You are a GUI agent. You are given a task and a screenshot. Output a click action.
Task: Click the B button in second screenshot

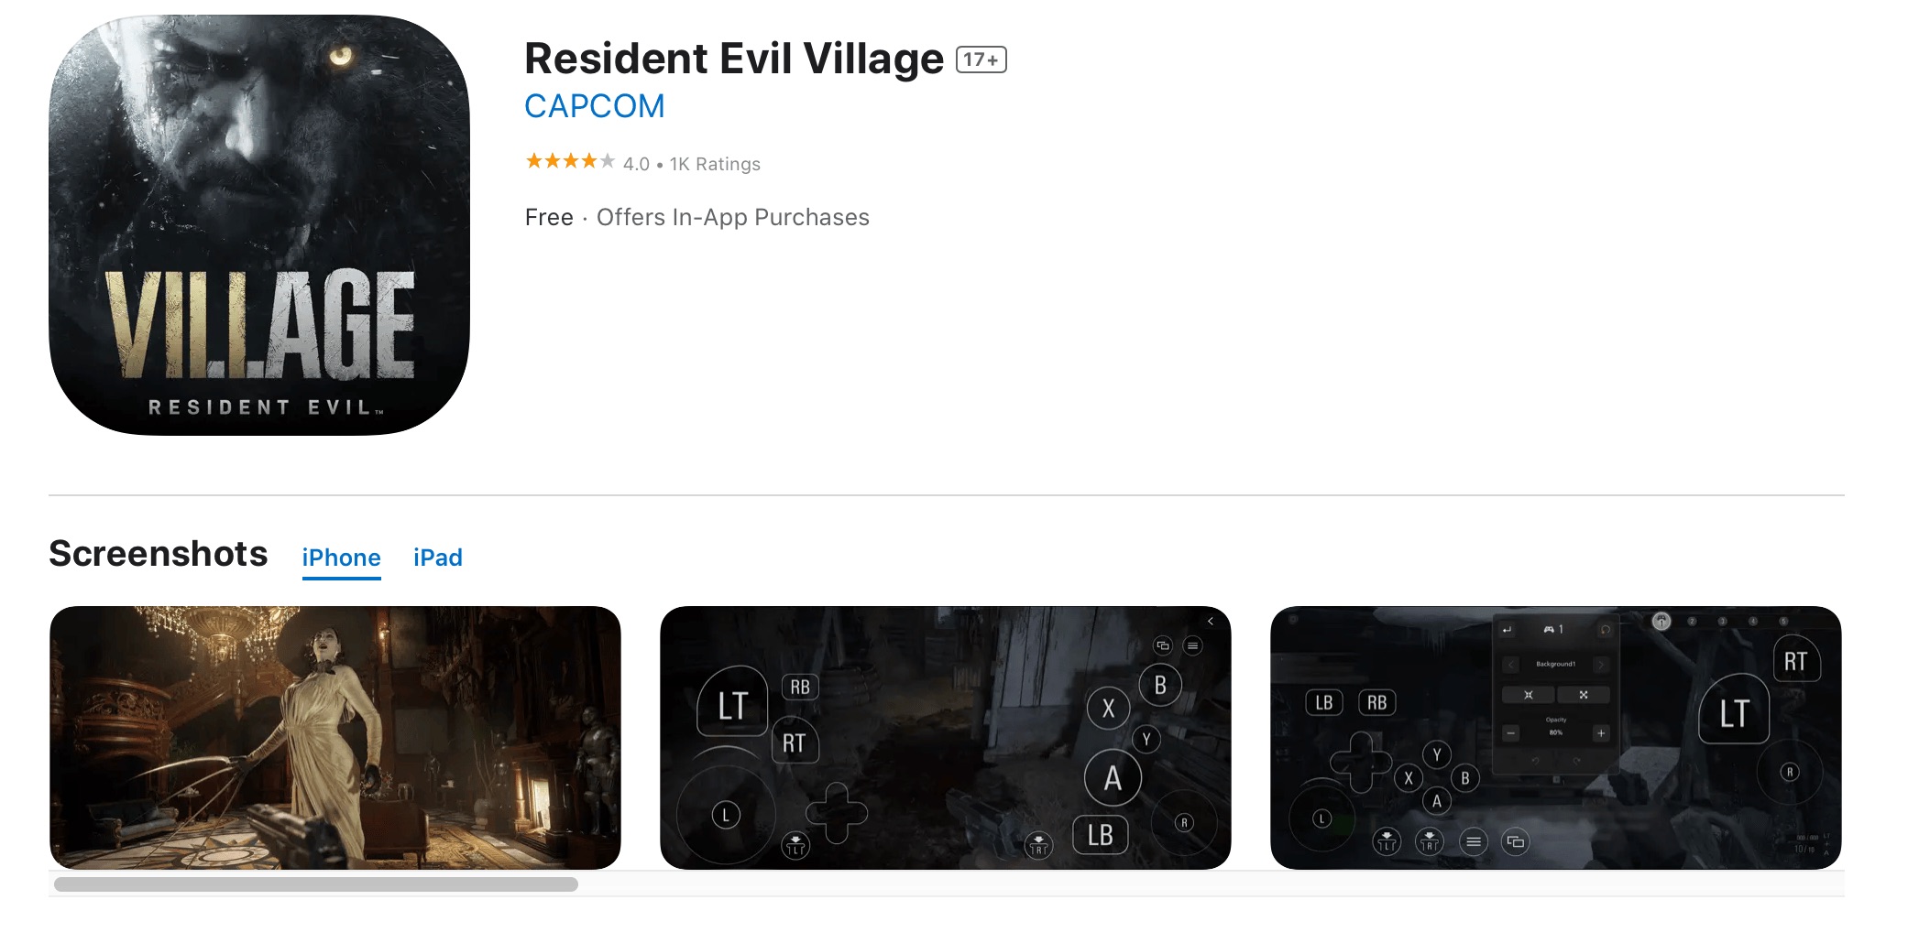click(x=1160, y=685)
